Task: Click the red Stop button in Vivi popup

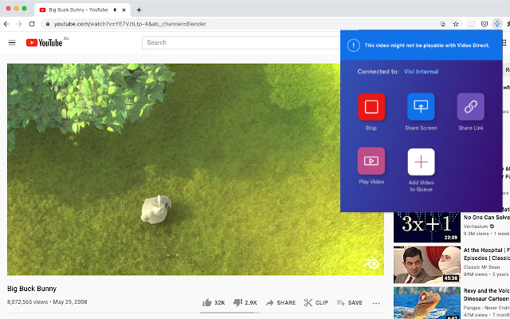Action: [x=371, y=107]
